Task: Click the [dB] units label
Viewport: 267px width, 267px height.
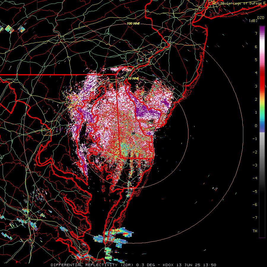Action: 253,20
